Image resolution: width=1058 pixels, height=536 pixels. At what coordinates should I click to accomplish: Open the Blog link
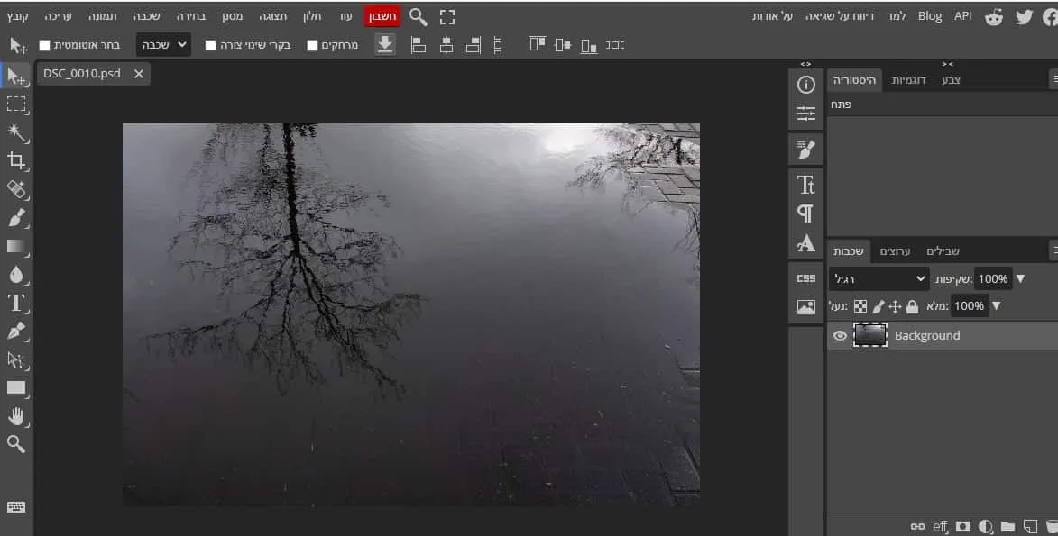(929, 16)
